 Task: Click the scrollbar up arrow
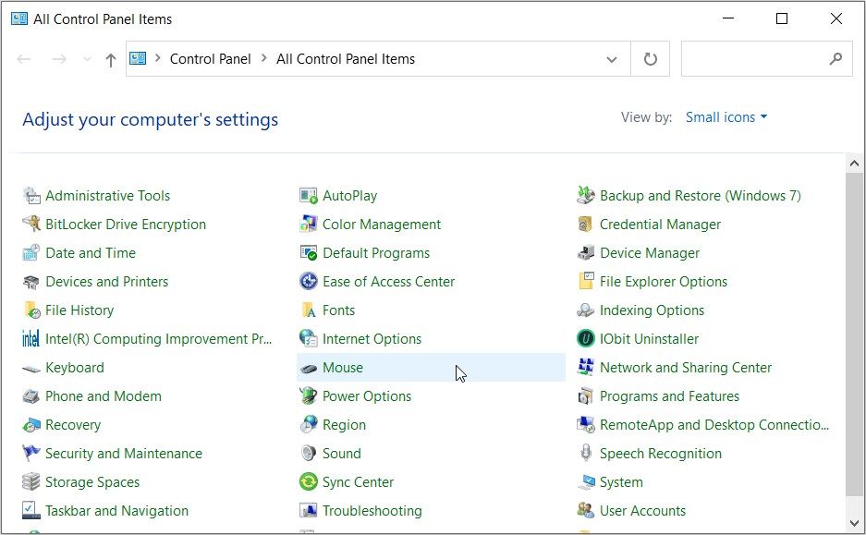coord(854,164)
